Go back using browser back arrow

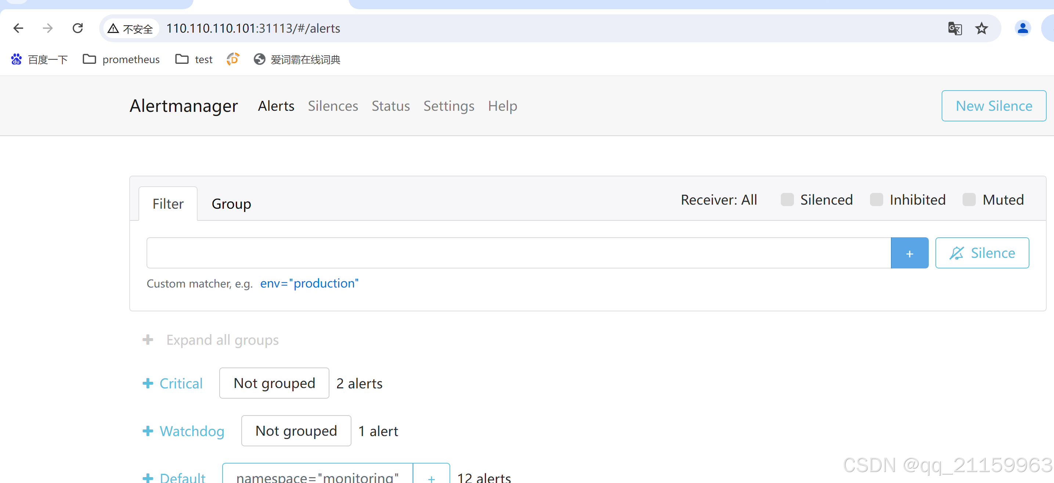pyautogui.click(x=18, y=28)
